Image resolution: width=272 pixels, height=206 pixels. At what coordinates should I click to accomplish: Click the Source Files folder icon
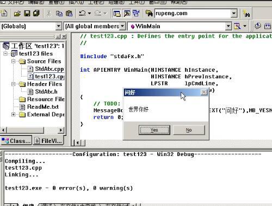click(x=22, y=61)
